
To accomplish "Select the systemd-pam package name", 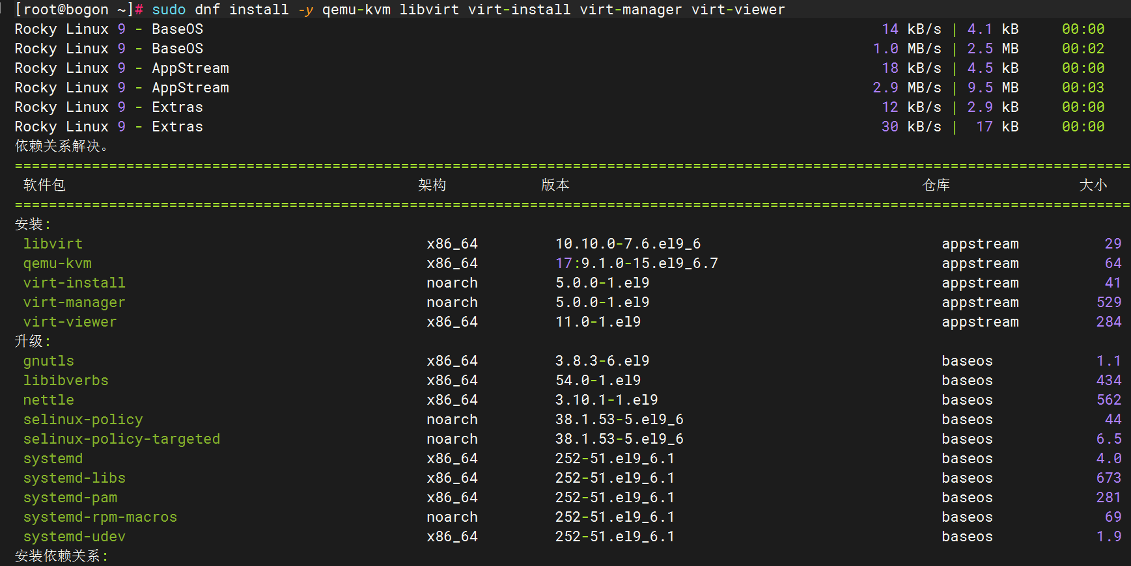I will [x=70, y=498].
